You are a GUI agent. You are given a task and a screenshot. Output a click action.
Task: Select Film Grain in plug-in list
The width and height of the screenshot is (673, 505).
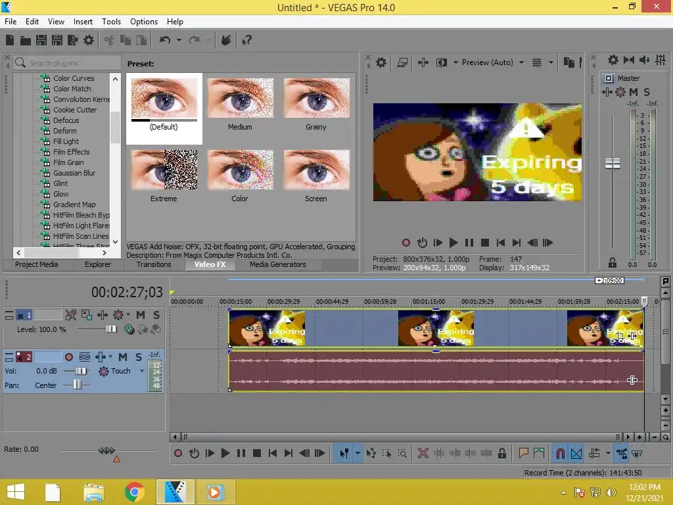click(x=68, y=162)
